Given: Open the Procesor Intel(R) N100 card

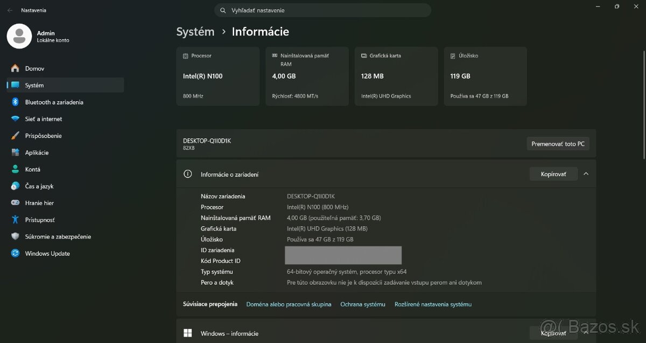Looking at the screenshot, I should point(218,76).
